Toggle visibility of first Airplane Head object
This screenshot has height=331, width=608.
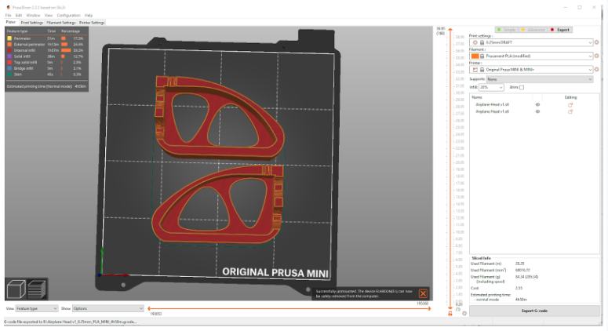click(x=537, y=104)
